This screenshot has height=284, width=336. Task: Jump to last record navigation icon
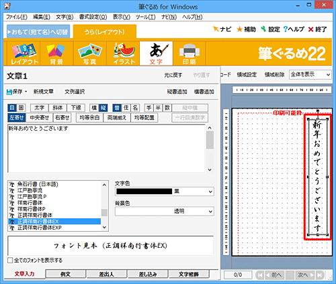click(320, 275)
